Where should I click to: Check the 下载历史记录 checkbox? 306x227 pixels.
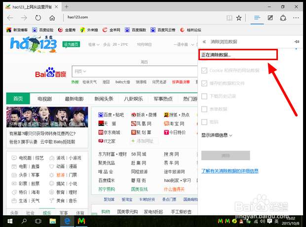pyautogui.click(x=204, y=96)
